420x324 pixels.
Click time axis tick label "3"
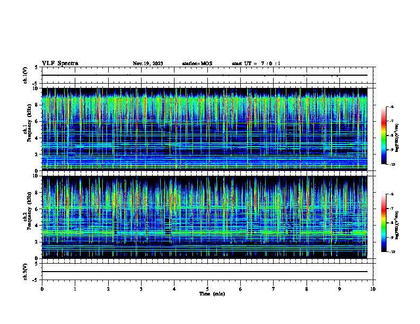141,289
